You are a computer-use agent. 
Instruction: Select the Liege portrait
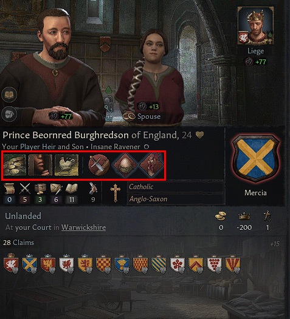tap(255, 25)
